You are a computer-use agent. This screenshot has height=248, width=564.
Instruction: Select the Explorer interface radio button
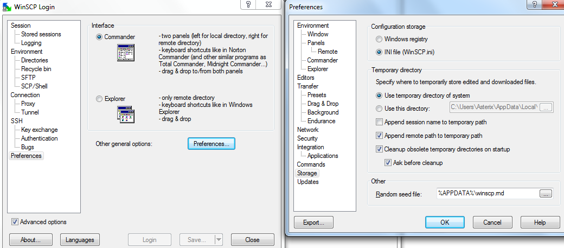pos(99,99)
